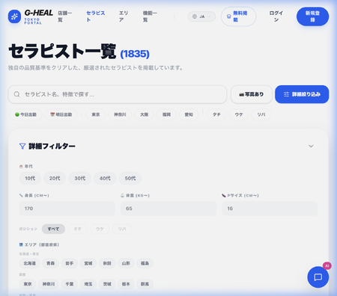Viewport: 337px width, 296px height.
Task: Click the 無料掲載 button
Action: point(238,16)
